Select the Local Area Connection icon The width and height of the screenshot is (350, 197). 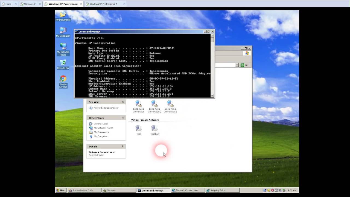(139, 106)
